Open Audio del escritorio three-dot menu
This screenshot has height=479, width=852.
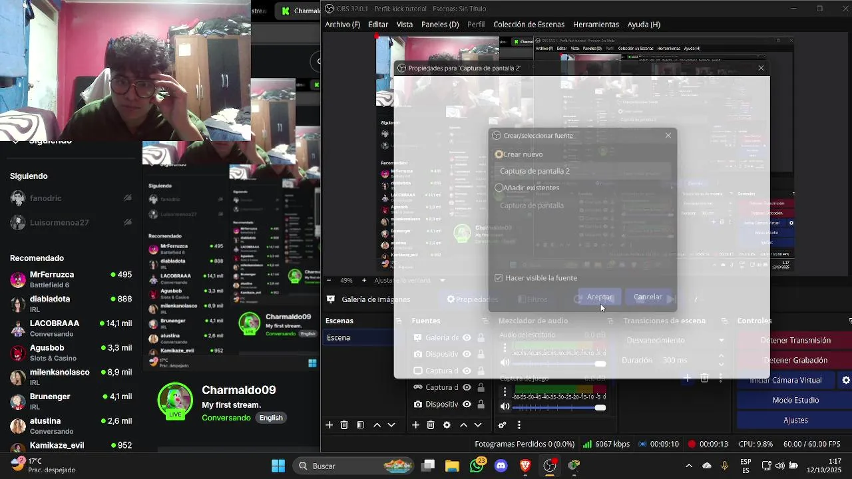(x=505, y=348)
